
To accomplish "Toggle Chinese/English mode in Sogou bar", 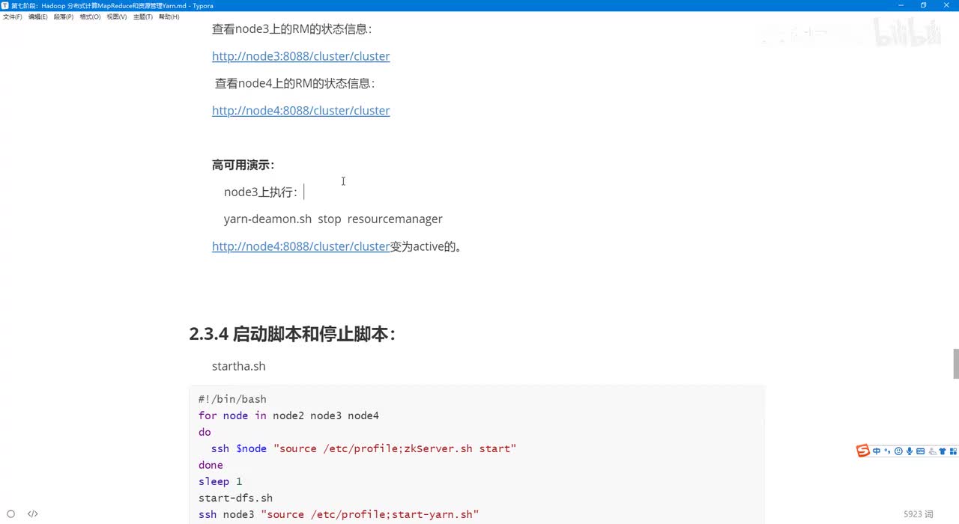I will click(877, 451).
